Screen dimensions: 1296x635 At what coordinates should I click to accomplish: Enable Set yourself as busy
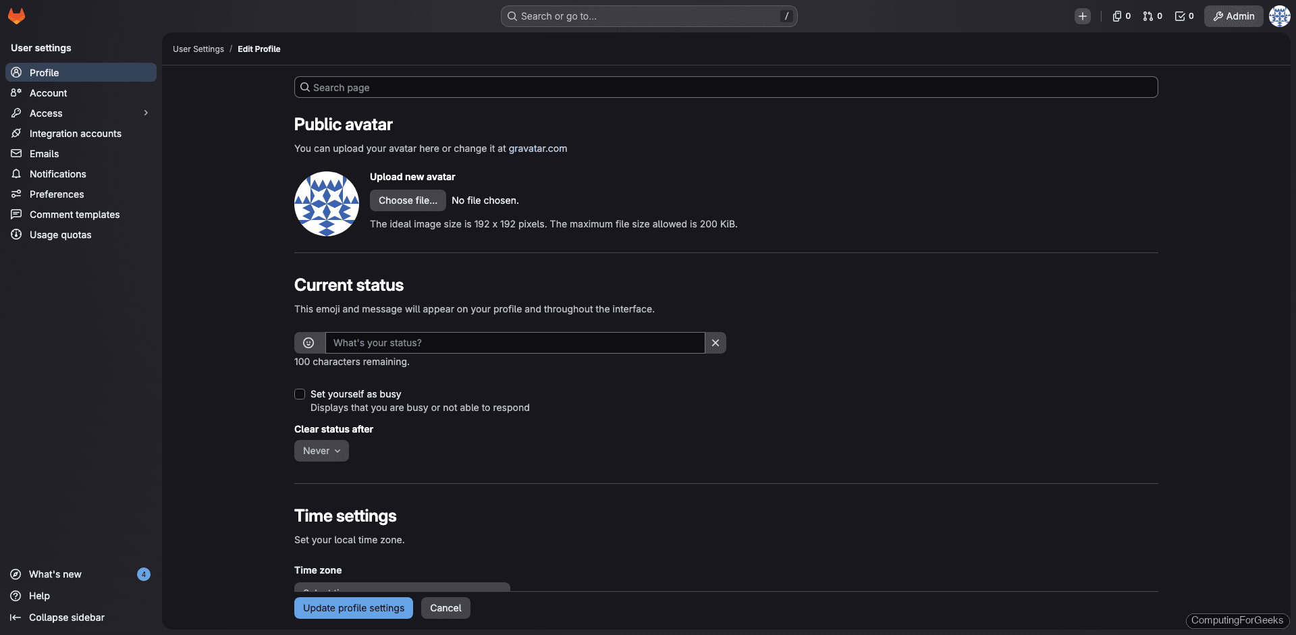click(x=300, y=393)
